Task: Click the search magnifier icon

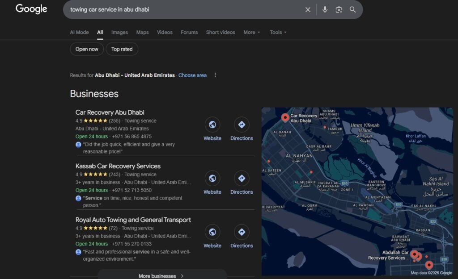Action: [x=353, y=9]
